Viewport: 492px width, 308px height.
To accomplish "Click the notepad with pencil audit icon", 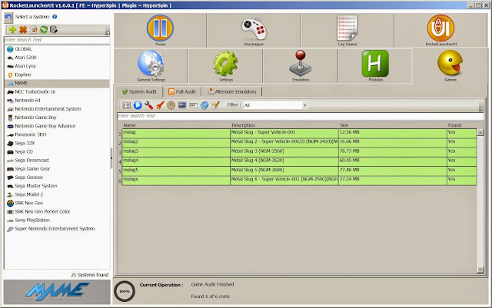I will click(x=215, y=105).
